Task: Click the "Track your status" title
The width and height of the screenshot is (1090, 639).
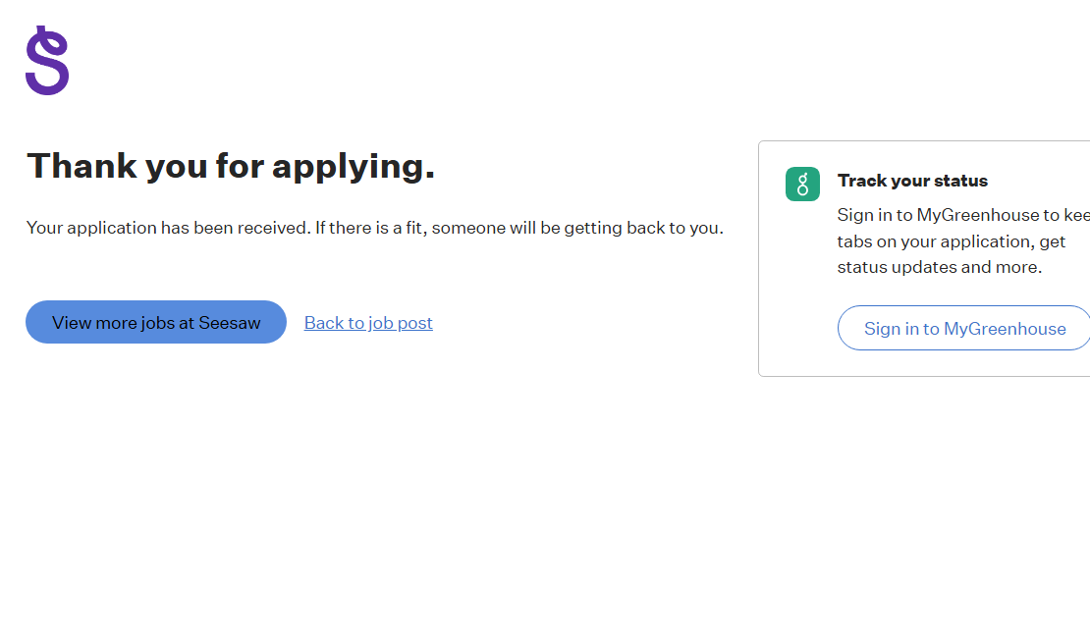Action: coord(912,181)
